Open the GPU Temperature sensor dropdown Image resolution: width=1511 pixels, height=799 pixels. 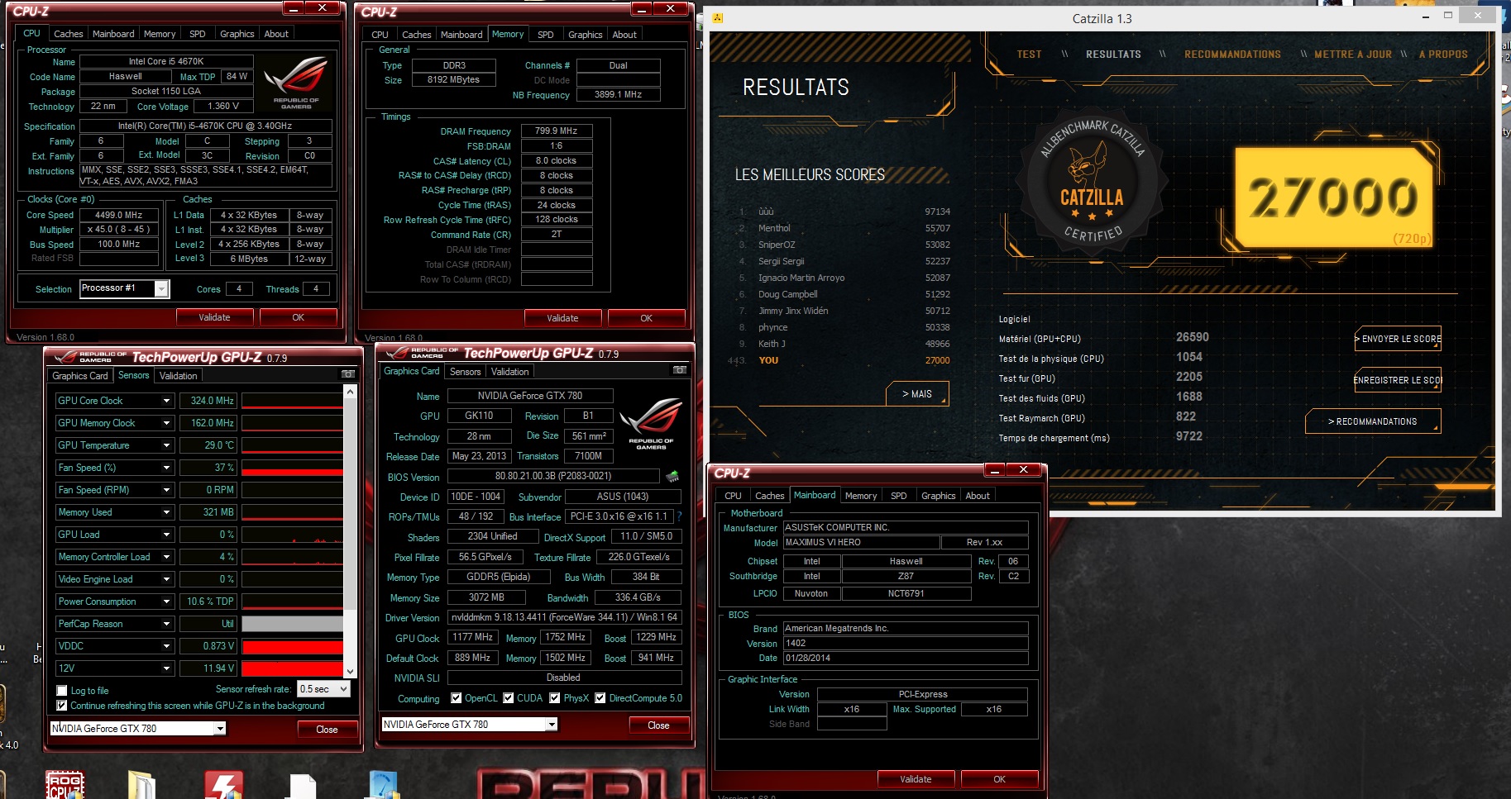(x=166, y=445)
